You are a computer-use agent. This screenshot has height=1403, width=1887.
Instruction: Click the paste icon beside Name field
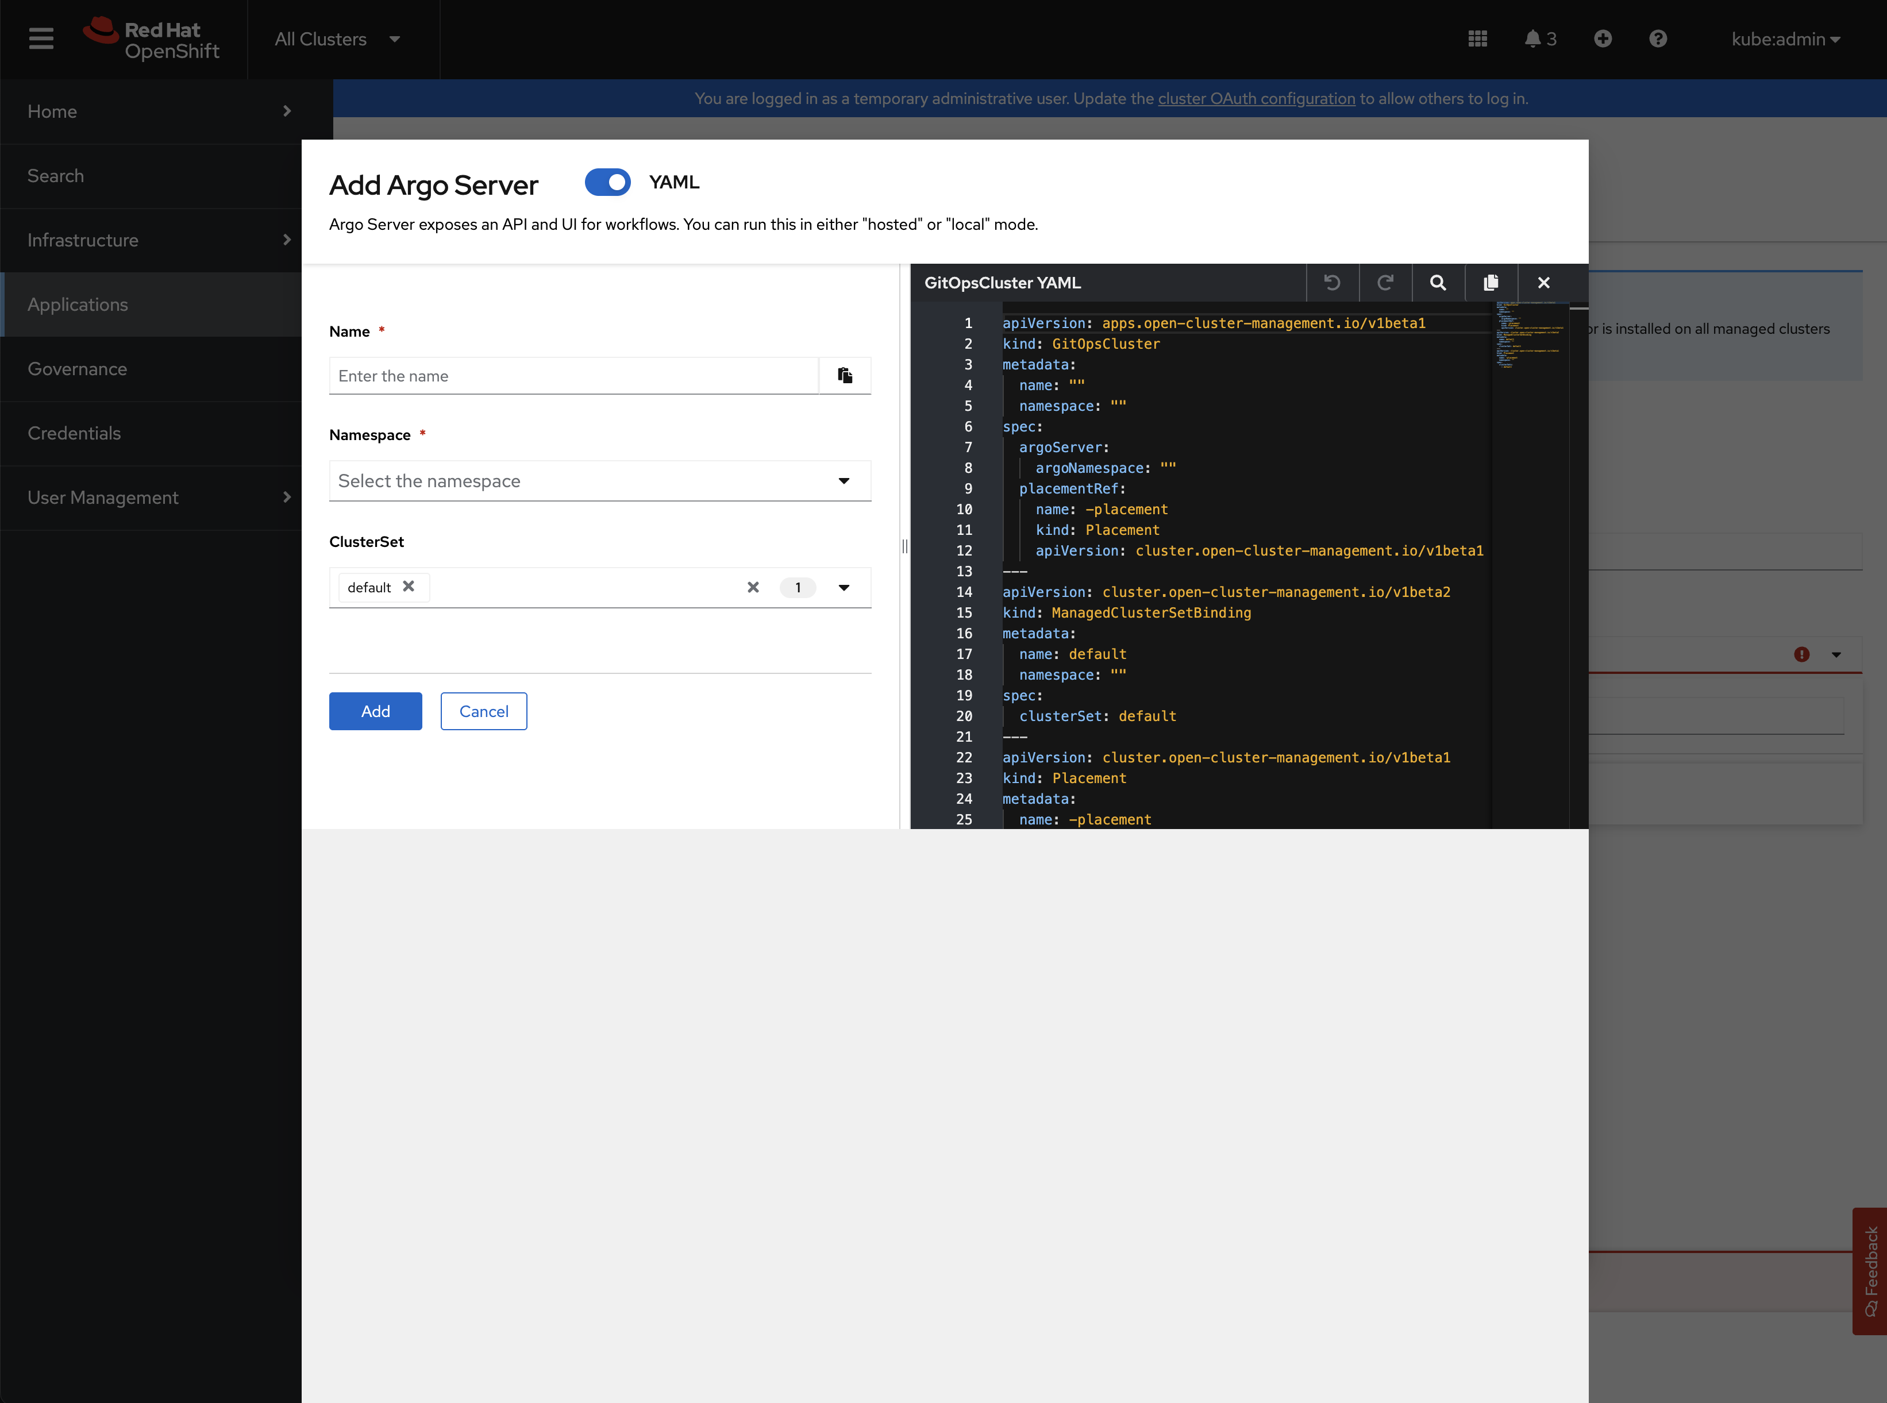[844, 375]
